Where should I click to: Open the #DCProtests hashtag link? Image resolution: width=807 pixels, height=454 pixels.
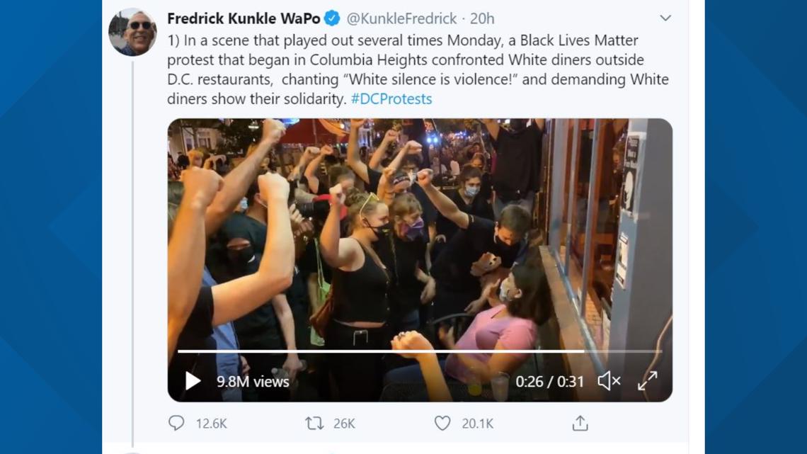coord(391,98)
